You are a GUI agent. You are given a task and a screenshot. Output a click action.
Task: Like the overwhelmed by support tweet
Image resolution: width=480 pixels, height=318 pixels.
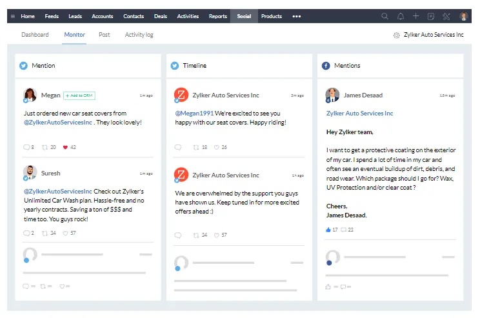click(216, 235)
